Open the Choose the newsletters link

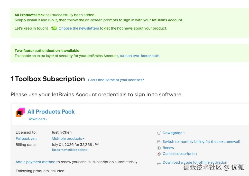79,28
